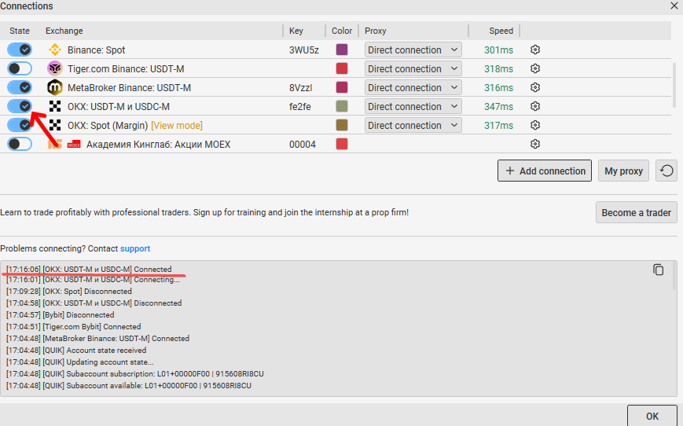
Task: Expand proxy dropdown for Binance: Spot
Action: 413,50
